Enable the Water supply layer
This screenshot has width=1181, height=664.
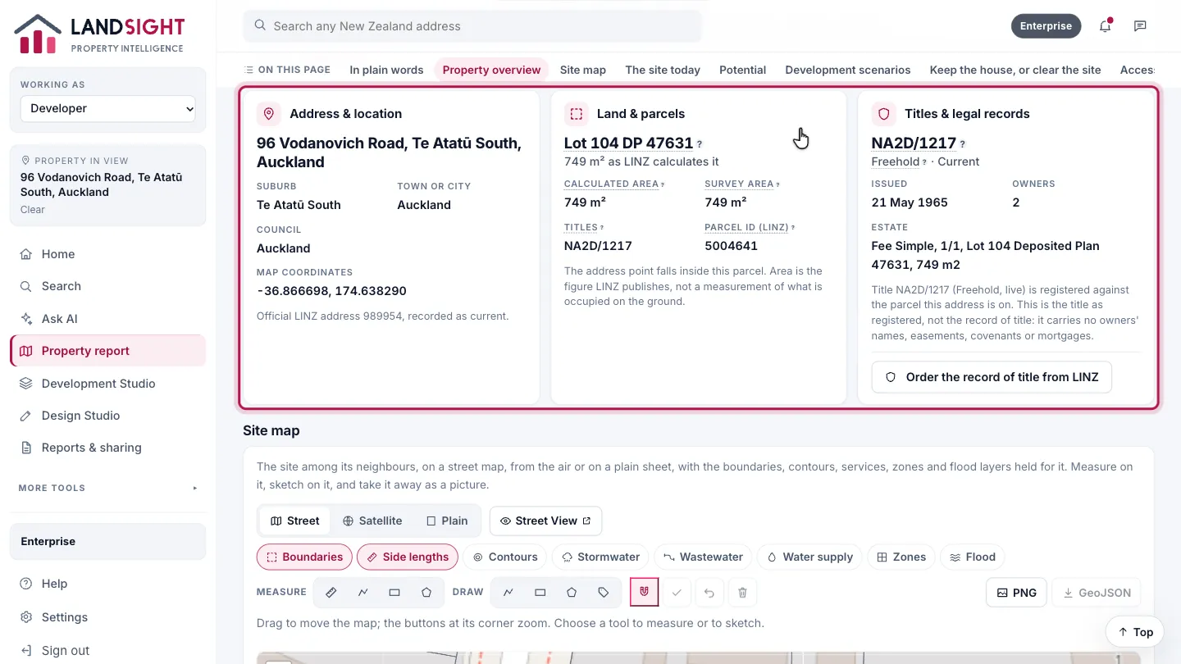click(x=810, y=557)
